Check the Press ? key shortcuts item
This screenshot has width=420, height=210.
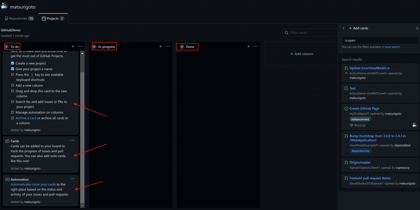coord(13,75)
